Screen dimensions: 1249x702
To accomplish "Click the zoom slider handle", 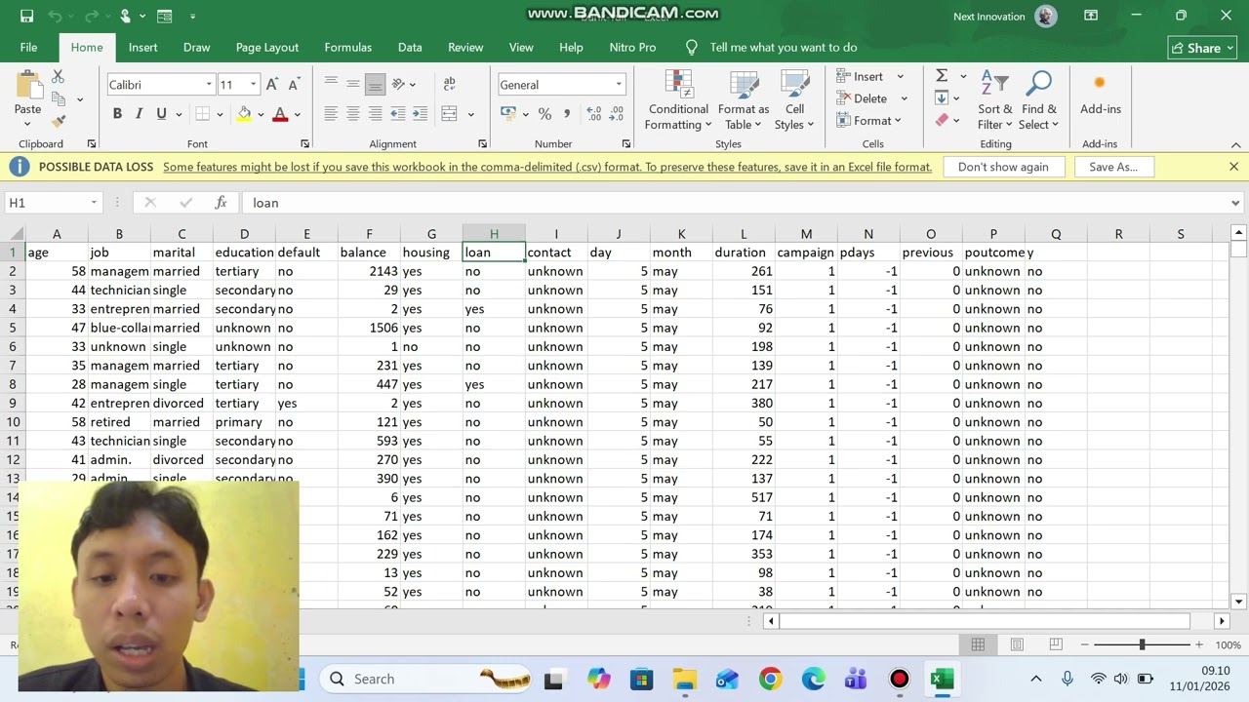I will point(1142,644).
